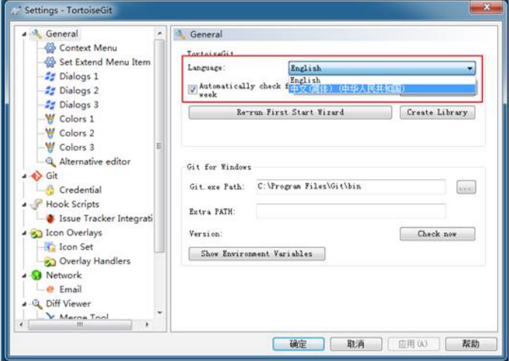This screenshot has height=361, width=509.
Task: Collapse the General tree node
Action: [25, 33]
